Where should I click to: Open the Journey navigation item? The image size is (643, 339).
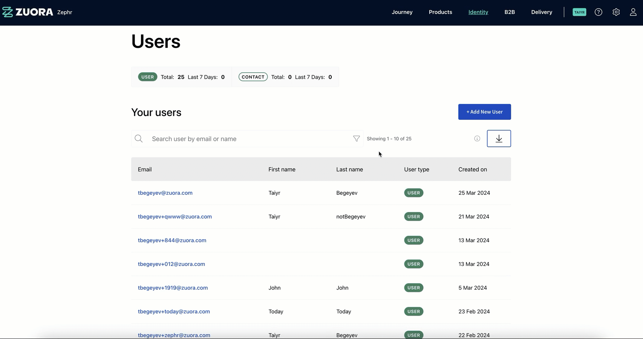402,12
